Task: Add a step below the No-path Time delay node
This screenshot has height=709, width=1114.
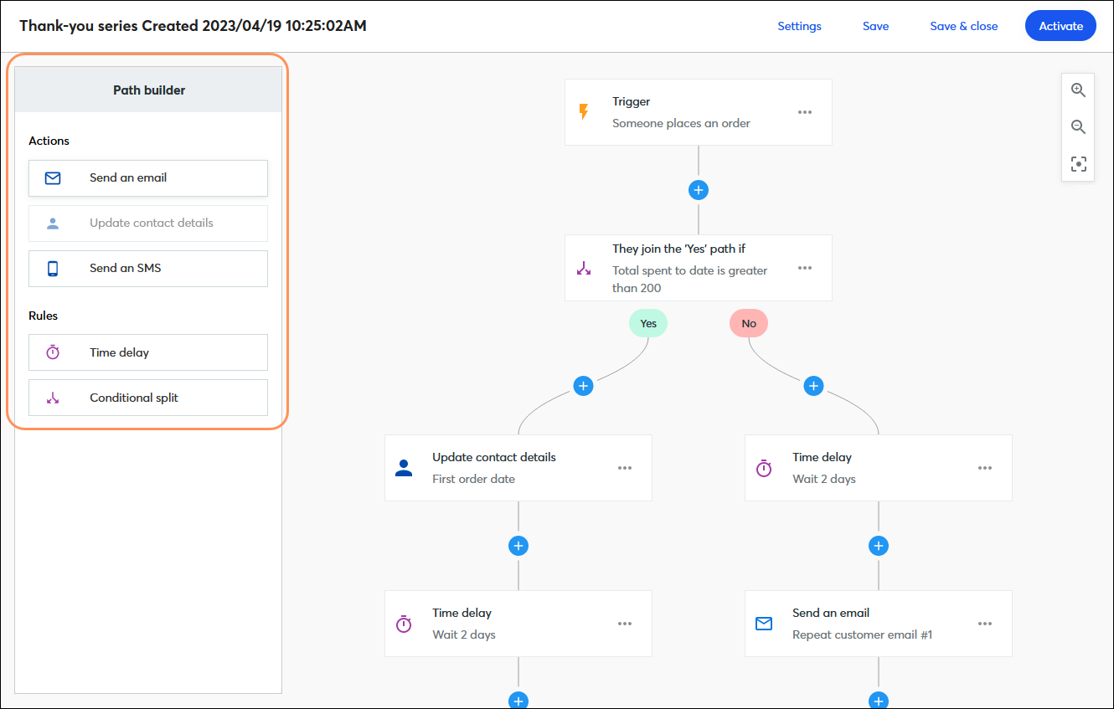Action: point(879,546)
